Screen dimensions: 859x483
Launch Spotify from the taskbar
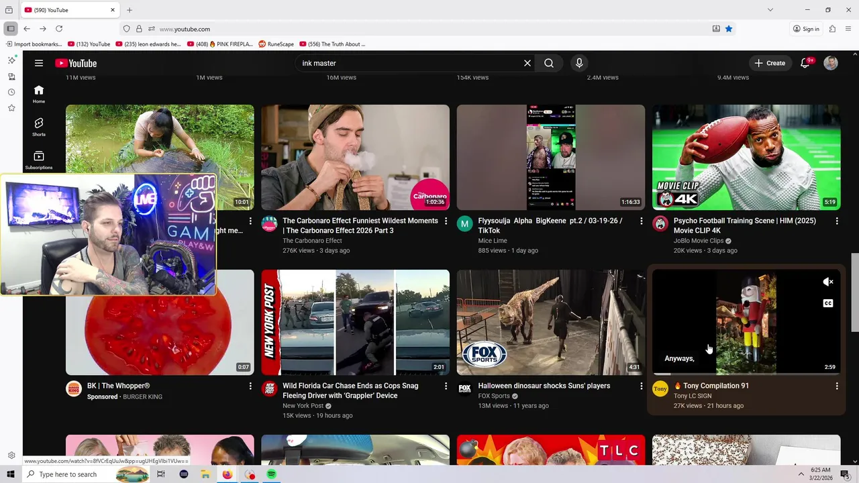[x=271, y=474]
